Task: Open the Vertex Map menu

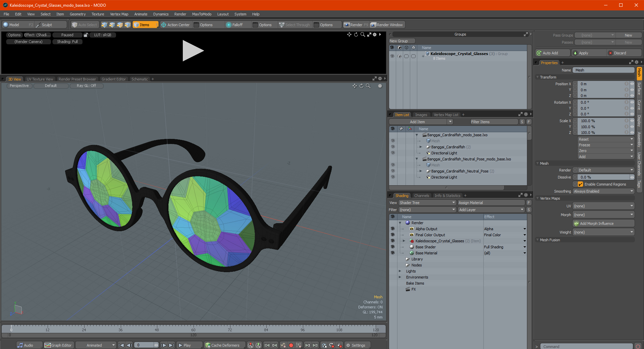Action: click(119, 14)
